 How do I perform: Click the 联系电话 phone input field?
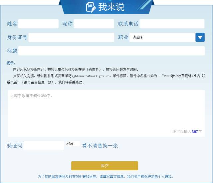(172, 24)
